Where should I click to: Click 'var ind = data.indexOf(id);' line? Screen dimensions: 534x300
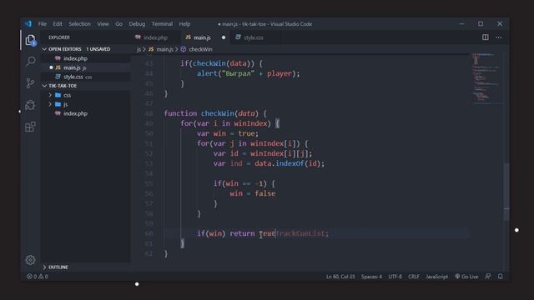tap(269, 163)
